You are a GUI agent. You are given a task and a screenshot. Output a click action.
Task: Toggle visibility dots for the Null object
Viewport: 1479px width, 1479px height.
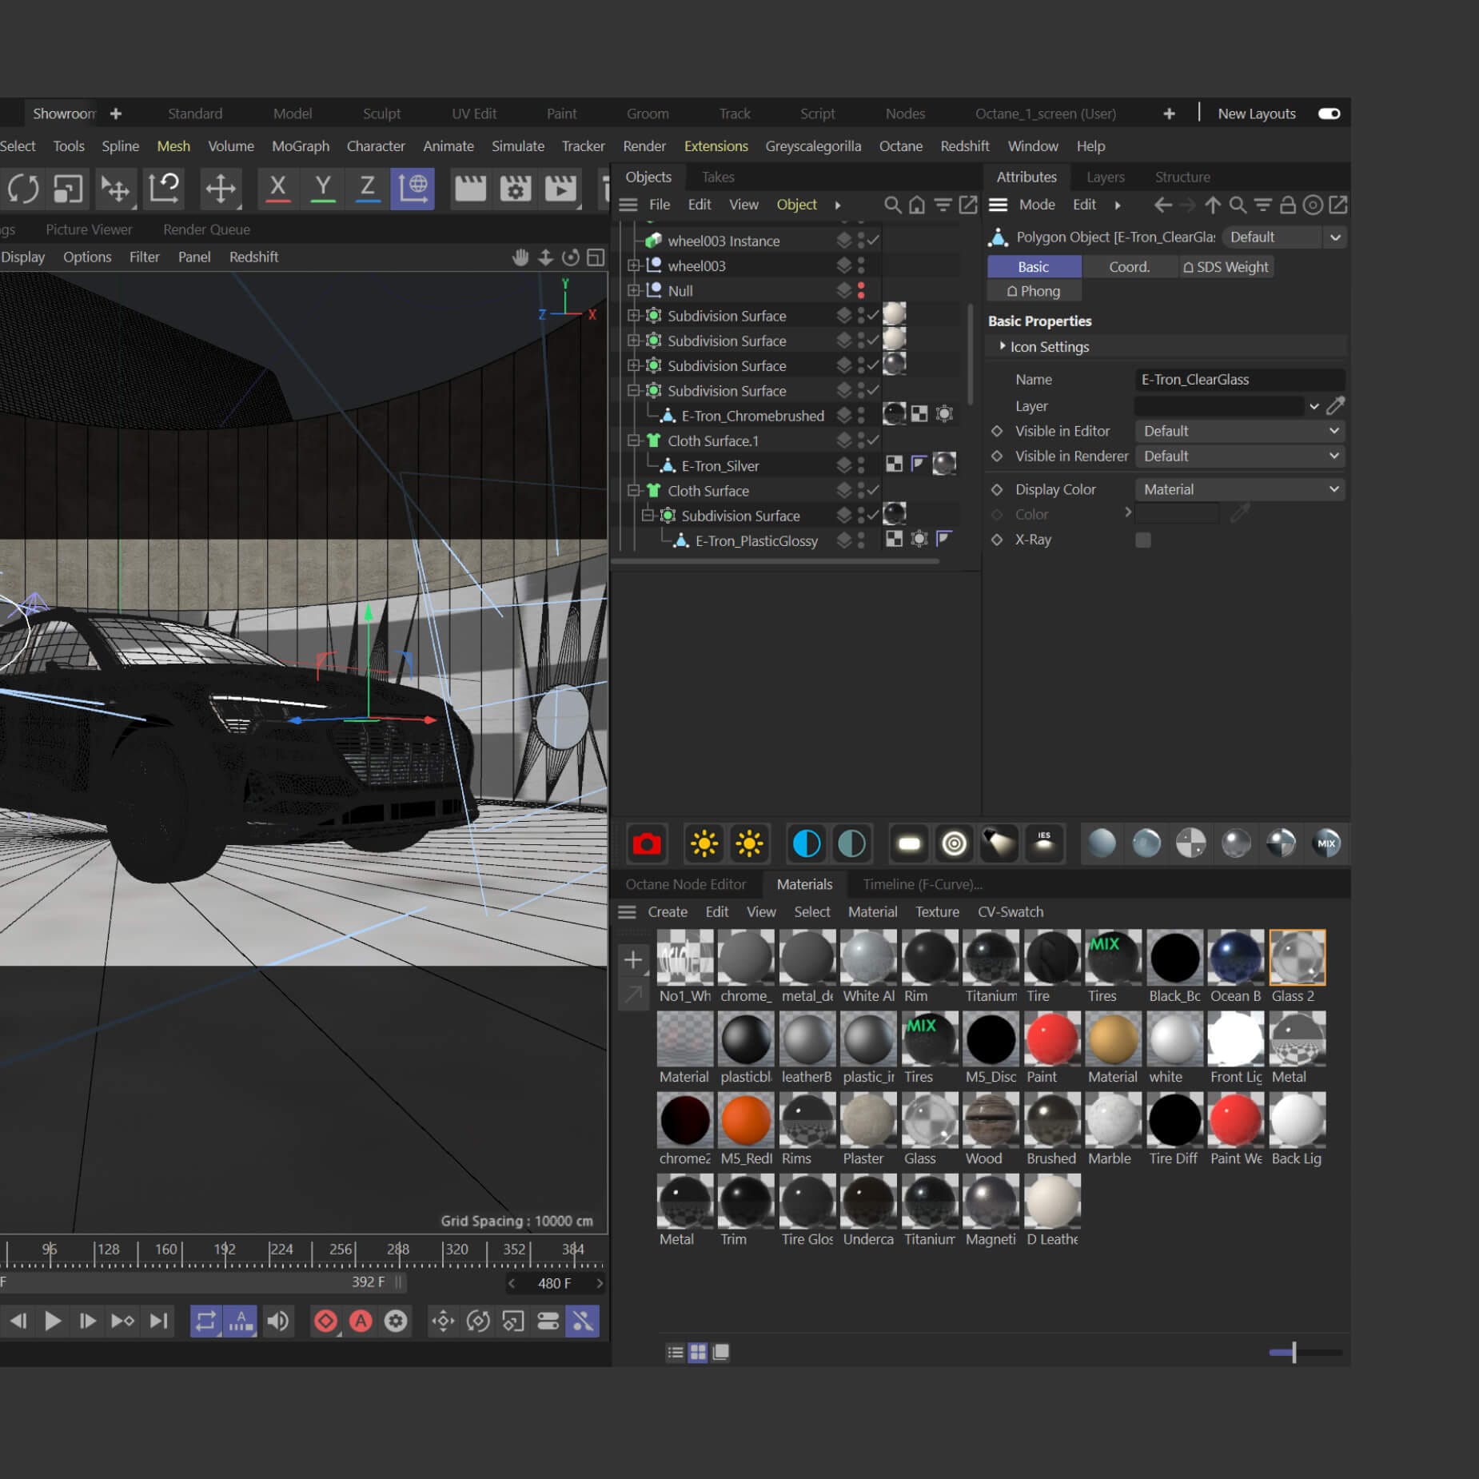(861, 290)
